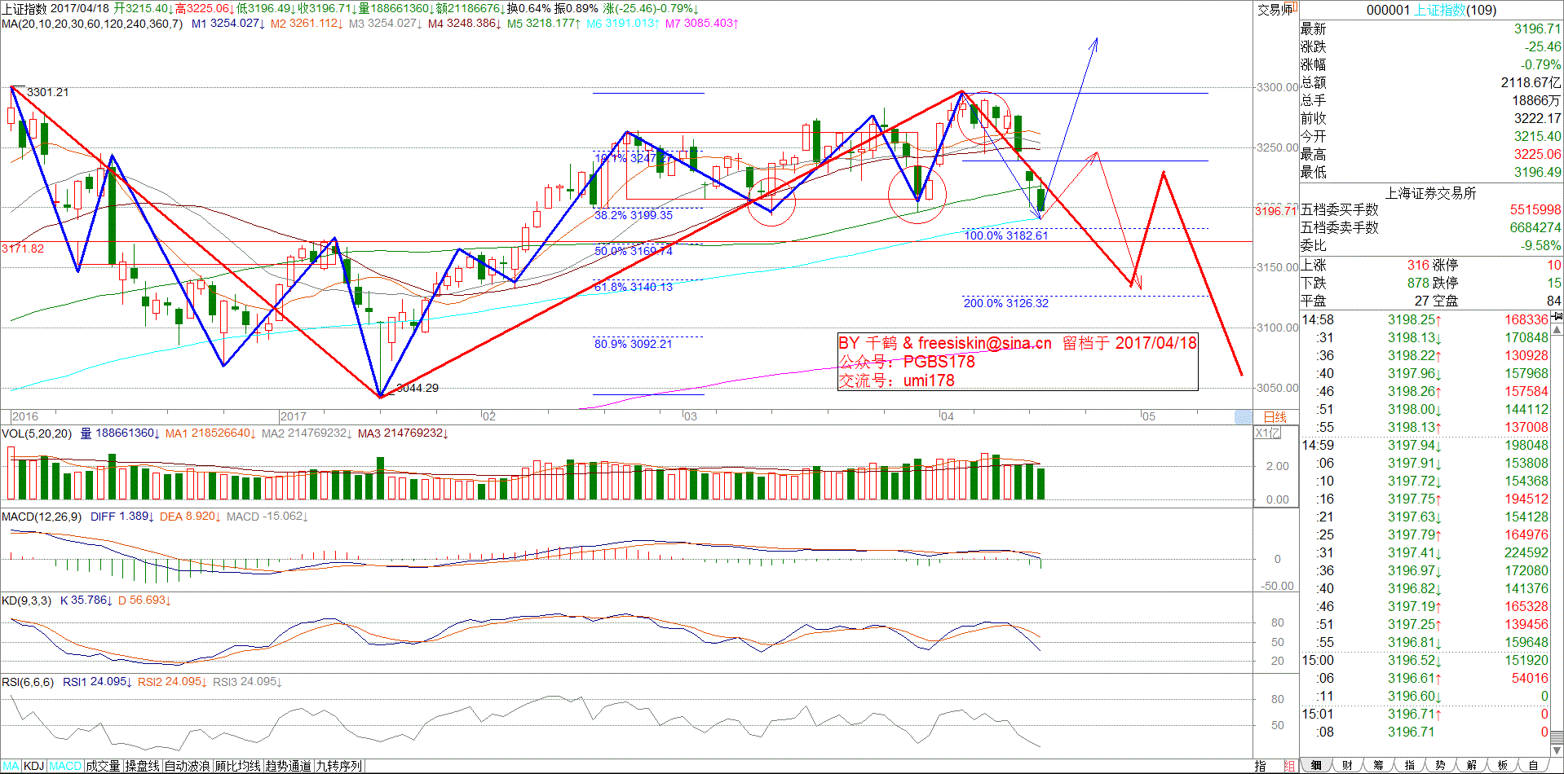Select the MA indicator tab

10,766
